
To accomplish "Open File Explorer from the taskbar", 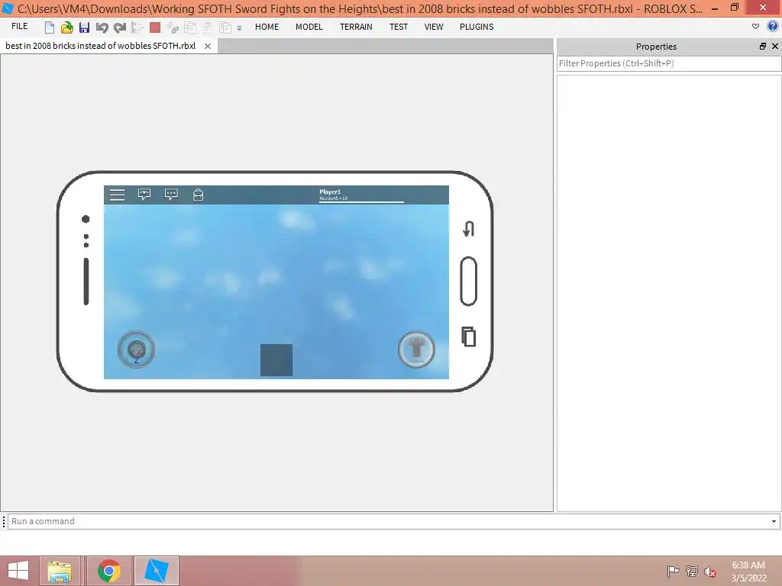I will [60, 571].
